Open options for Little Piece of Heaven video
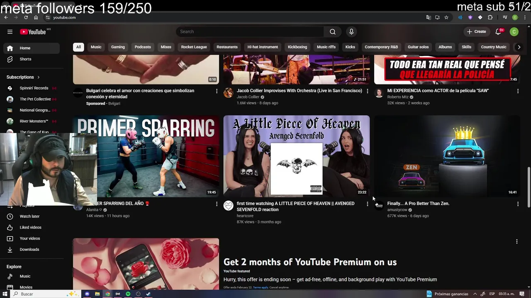Viewport: 531px width, 298px height. 367,204
